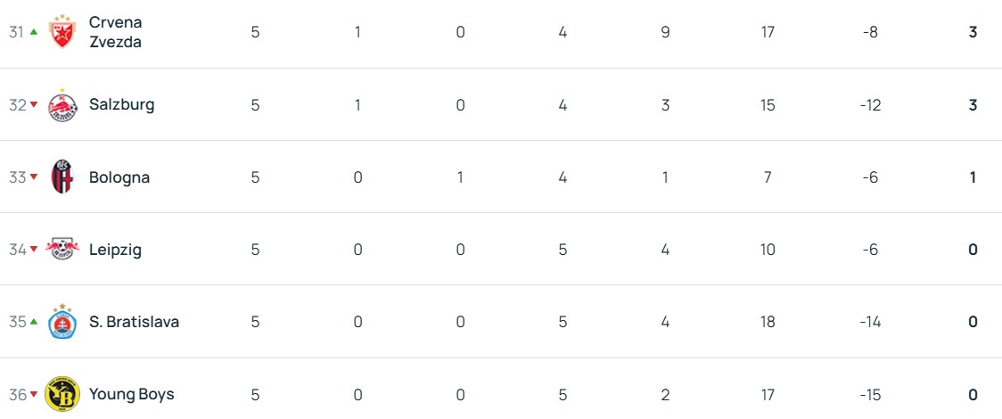Image resolution: width=1002 pixels, height=419 pixels.
Task: Click red down arrow beside rank 33
Action: click(34, 177)
